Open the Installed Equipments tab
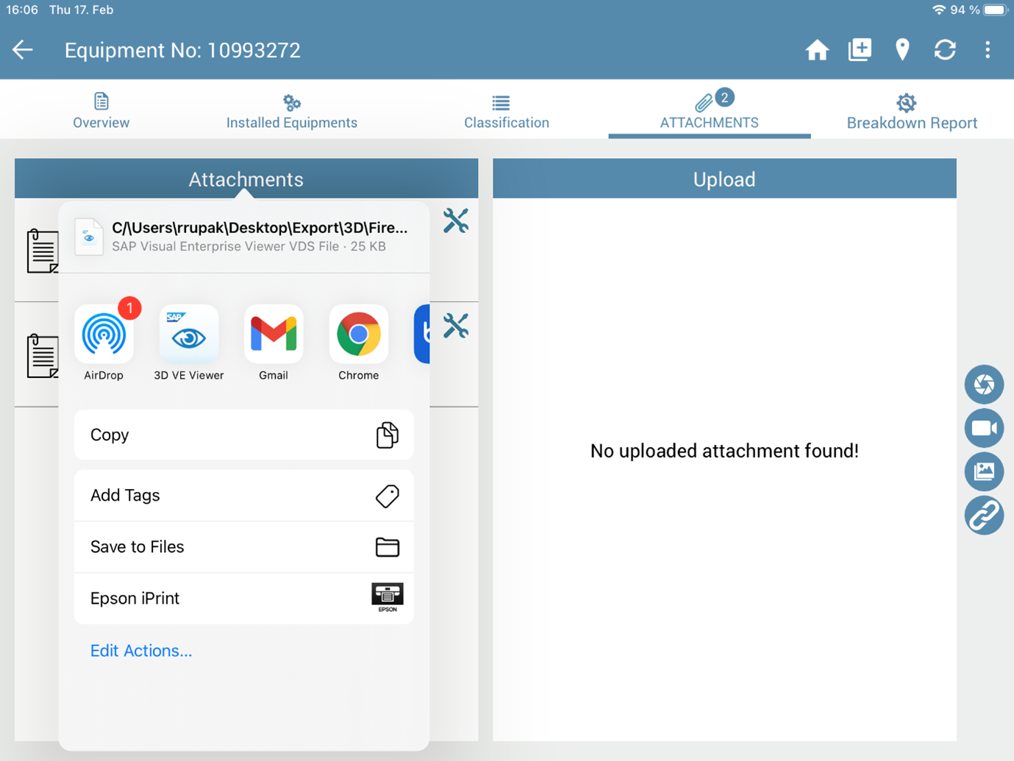The width and height of the screenshot is (1014, 761). click(x=292, y=111)
